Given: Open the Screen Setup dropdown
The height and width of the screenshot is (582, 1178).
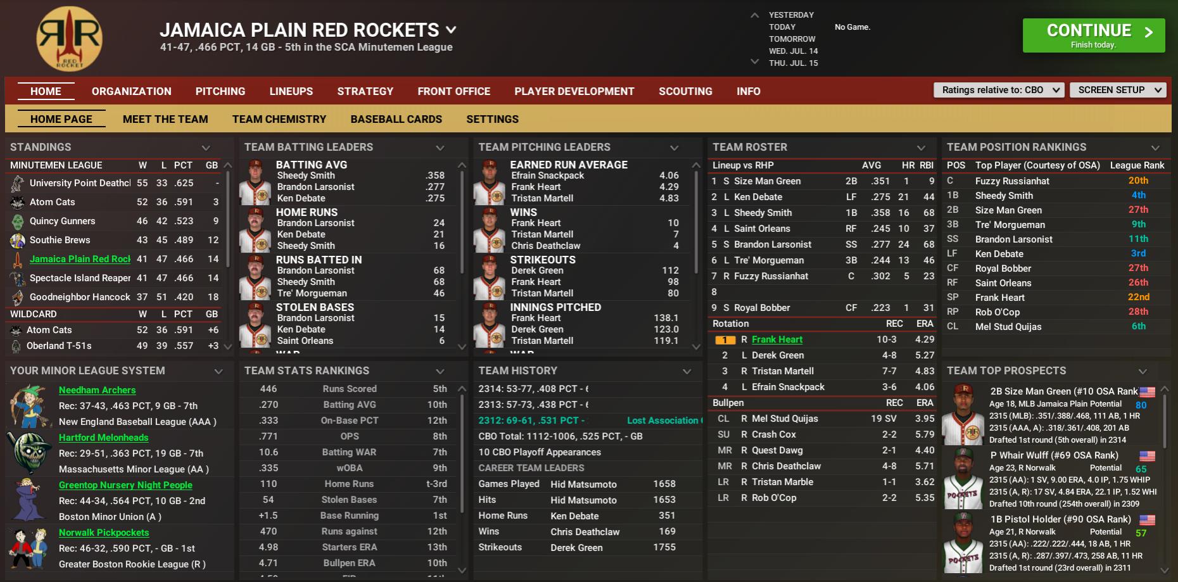Looking at the screenshot, I should tap(1117, 90).
